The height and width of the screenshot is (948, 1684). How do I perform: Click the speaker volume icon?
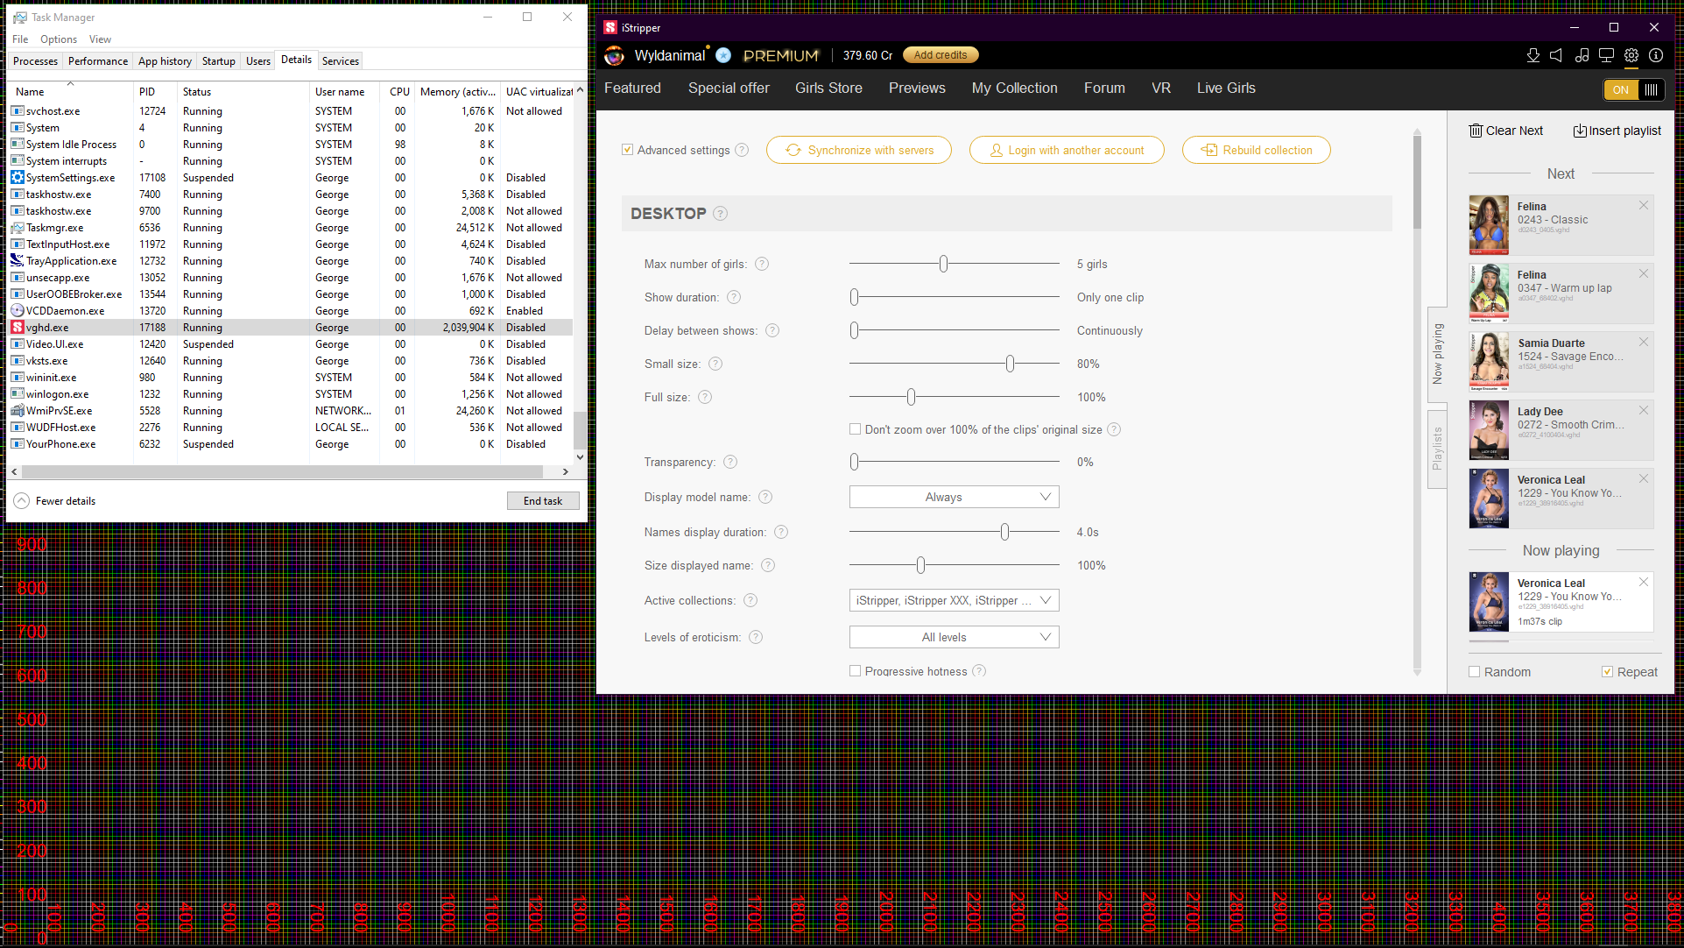click(x=1556, y=55)
